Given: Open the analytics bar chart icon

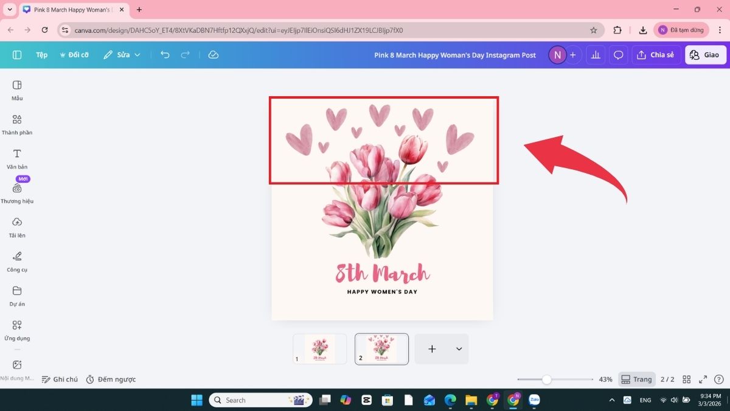Looking at the screenshot, I should click(596, 55).
